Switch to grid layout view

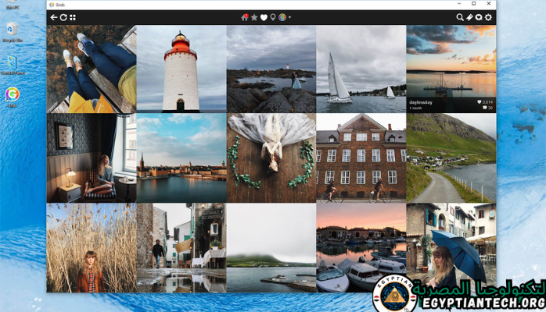pyautogui.click(x=73, y=17)
